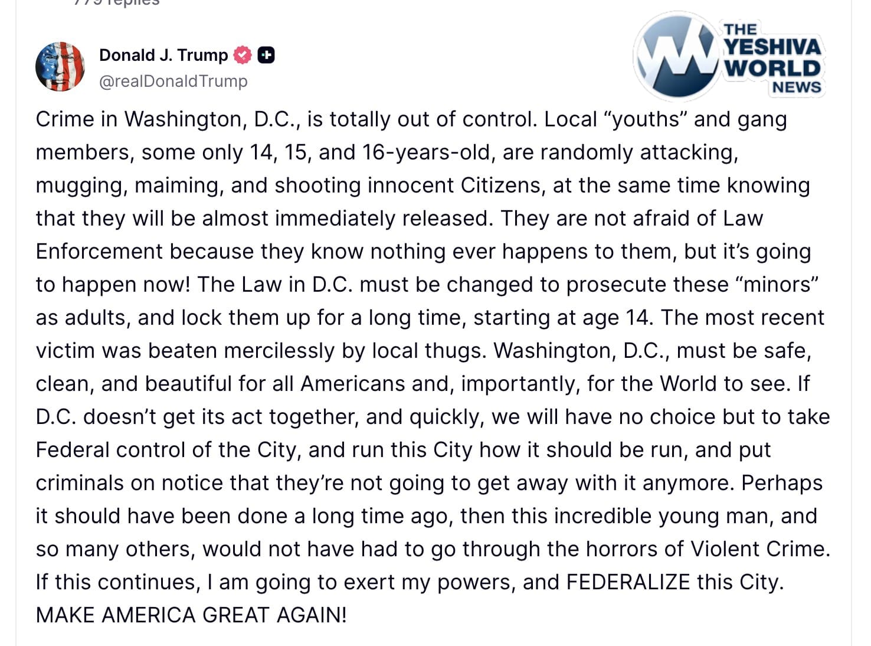Open the partially visible replies count
Viewport: 871px width, 646px height.
click(117, 3)
